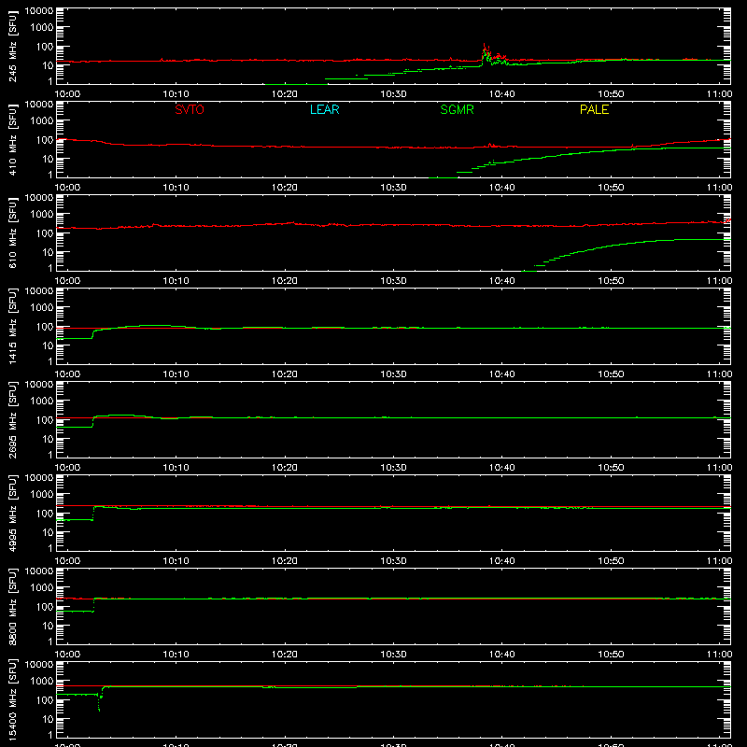Click the yellow PALE legend label

(x=594, y=109)
